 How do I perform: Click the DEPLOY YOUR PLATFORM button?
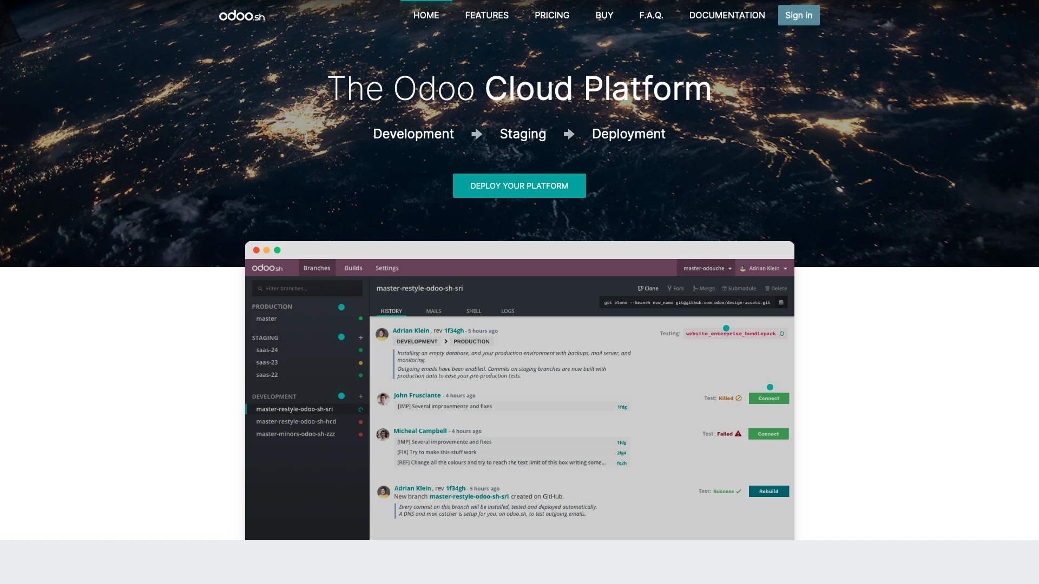point(519,185)
